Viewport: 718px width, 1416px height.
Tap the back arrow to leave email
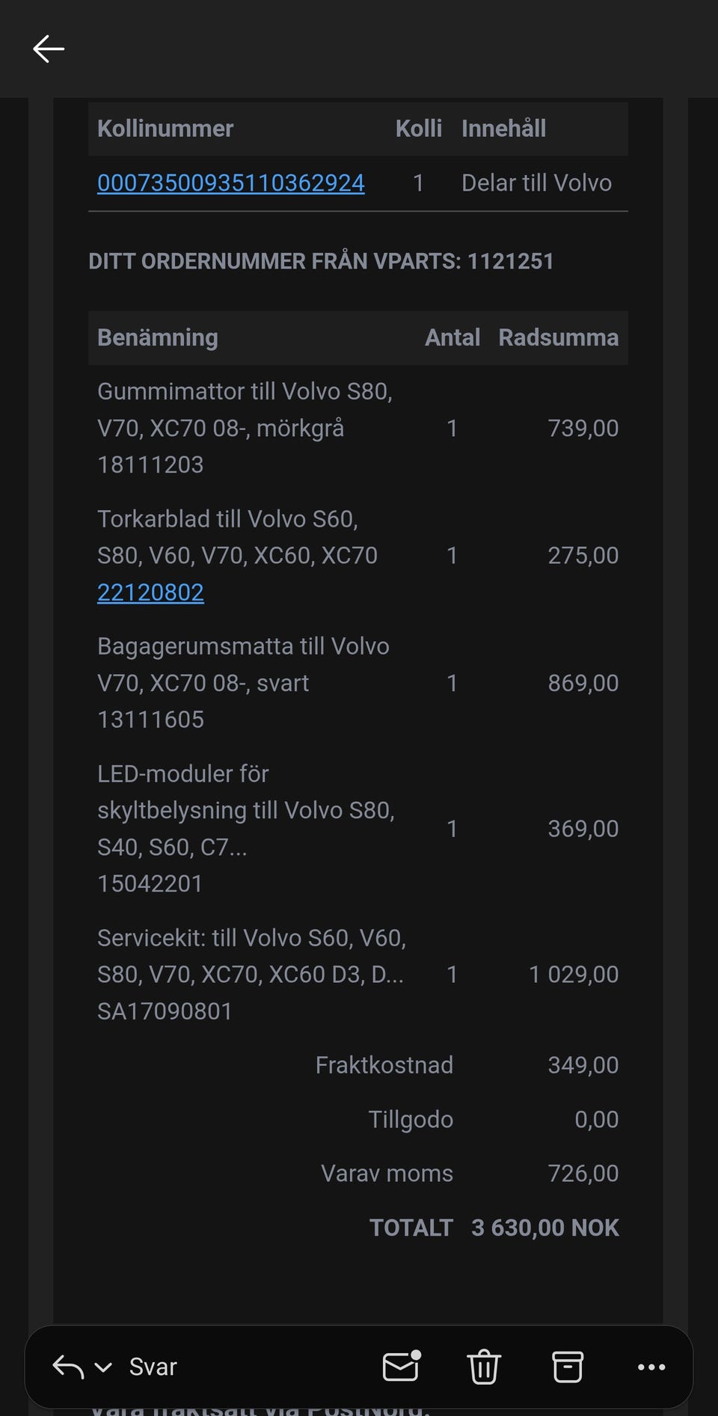pyautogui.click(x=49, y=49)
